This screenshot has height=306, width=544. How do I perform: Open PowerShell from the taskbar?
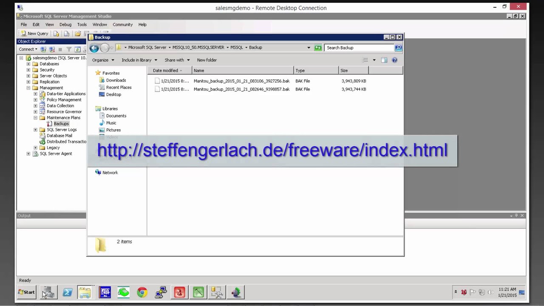coord(67,292)
